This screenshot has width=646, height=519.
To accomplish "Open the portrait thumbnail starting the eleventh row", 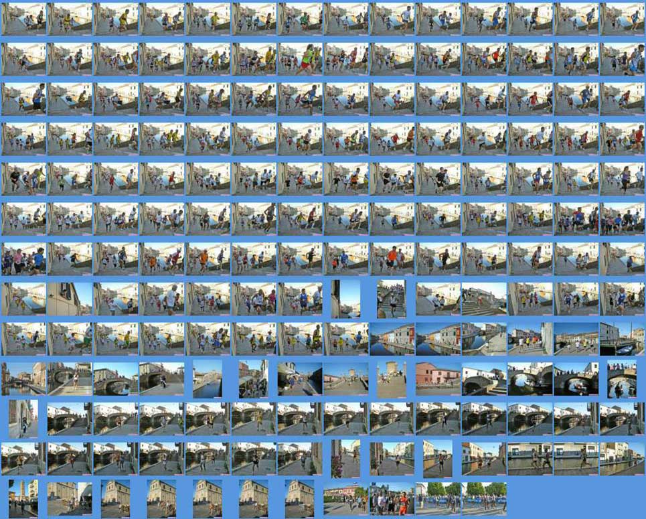I will tap(23, 419).
